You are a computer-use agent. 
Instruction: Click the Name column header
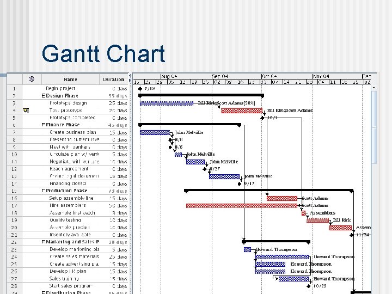(70, 79)
